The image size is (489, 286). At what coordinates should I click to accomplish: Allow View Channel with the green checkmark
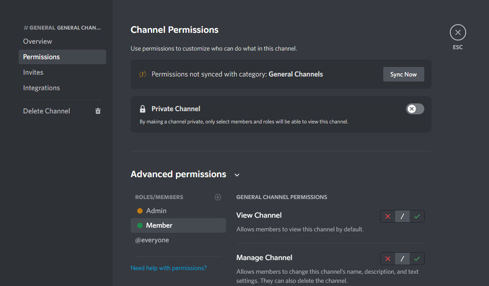[417, 216]
